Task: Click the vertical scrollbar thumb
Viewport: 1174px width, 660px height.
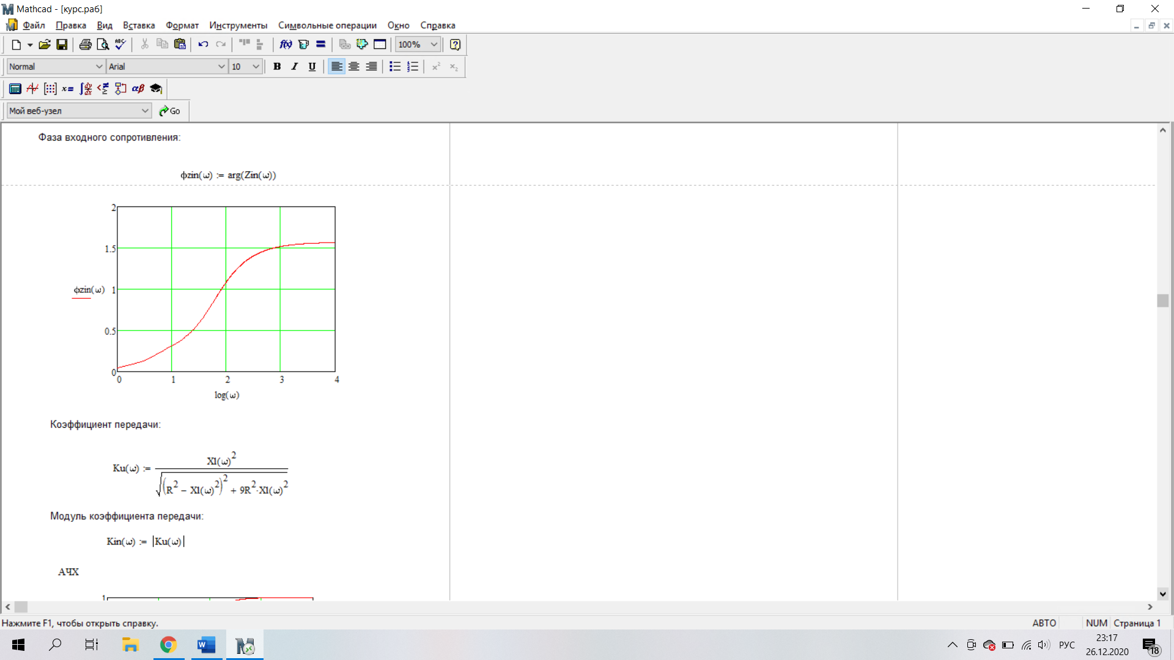Action: tap(1162, 300)
